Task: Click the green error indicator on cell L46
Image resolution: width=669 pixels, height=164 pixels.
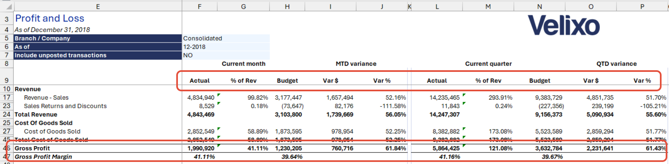Action: tap(464, 145)
